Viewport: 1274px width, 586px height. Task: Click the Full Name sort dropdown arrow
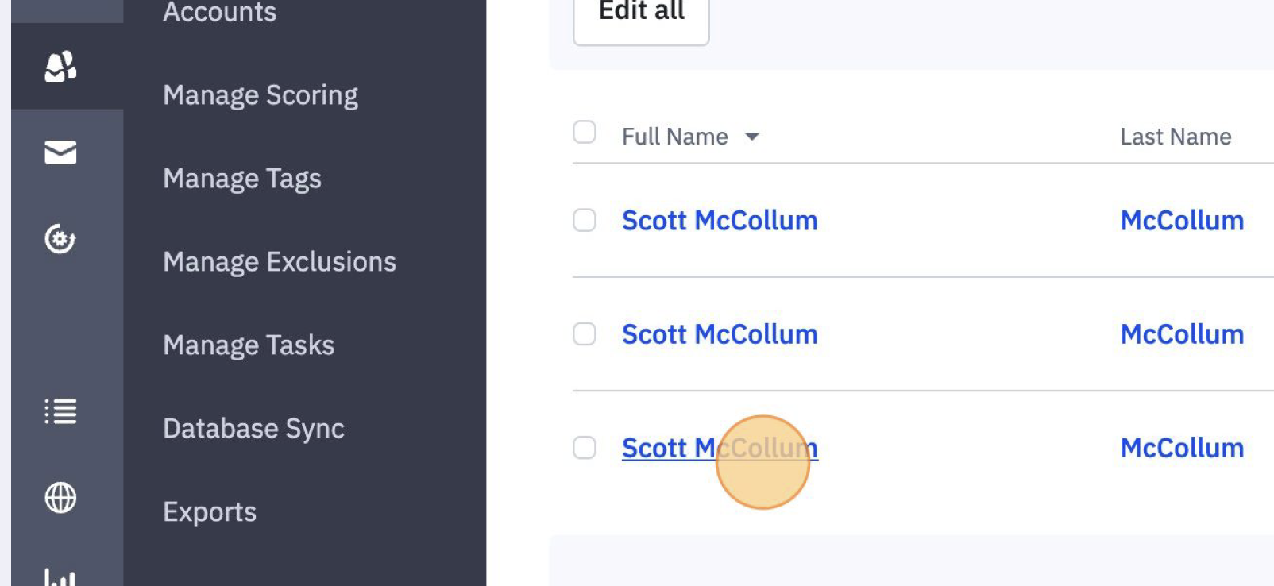coord(752,137)
